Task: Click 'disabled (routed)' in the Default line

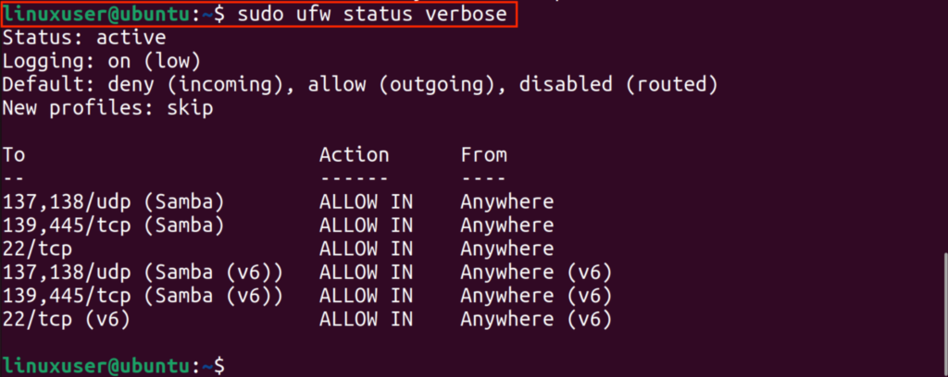Action: coord(618,85)
